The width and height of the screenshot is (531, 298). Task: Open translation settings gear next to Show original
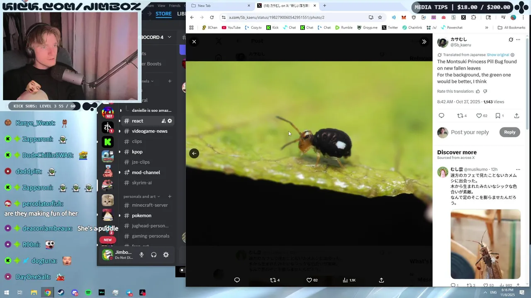click(x=512, y=55)
